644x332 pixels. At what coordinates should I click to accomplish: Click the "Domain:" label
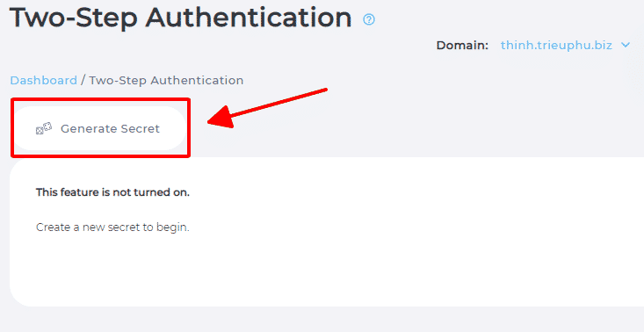(x=462, y=45)
